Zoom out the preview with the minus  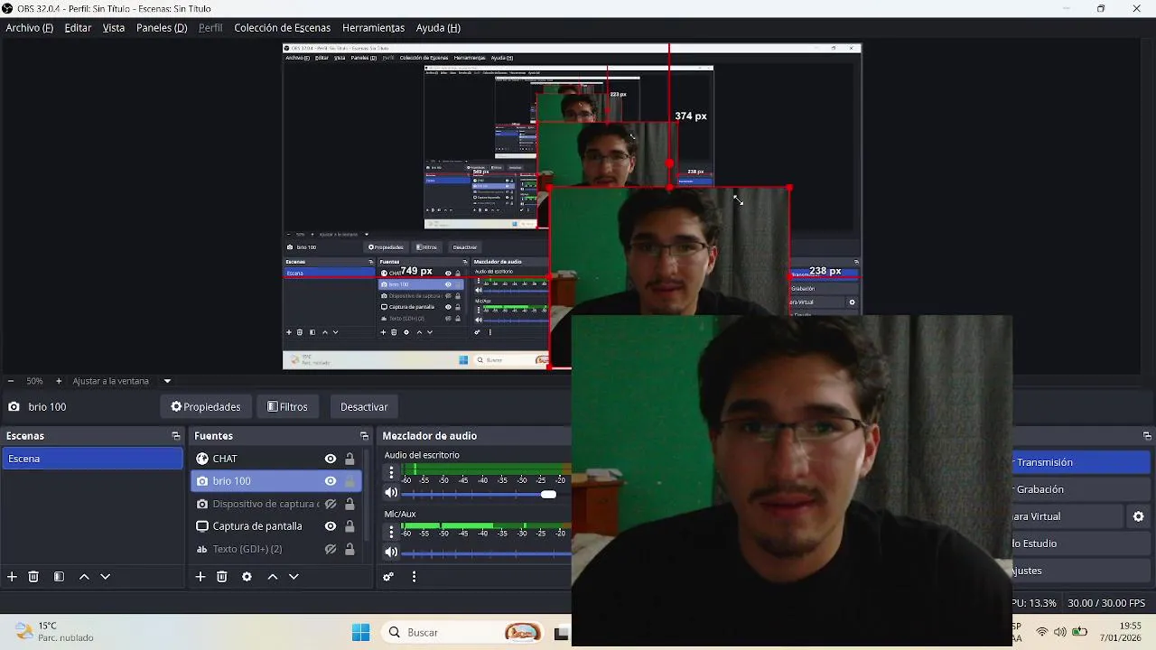click(10, 381)
